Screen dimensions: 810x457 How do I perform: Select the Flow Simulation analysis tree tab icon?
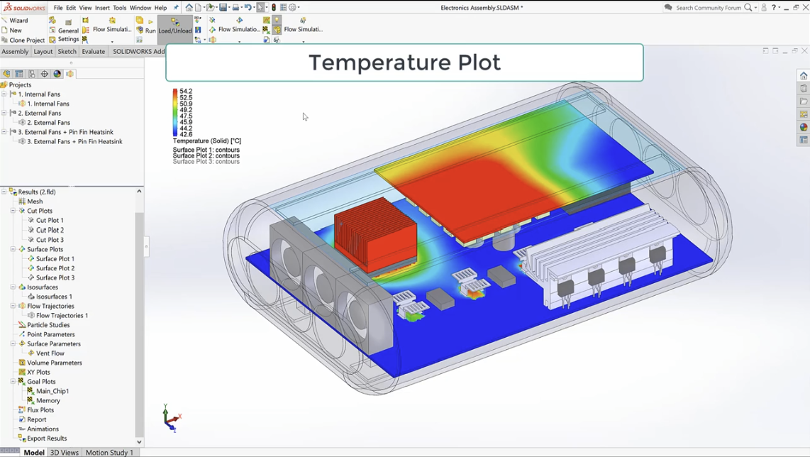[x=70, y=74]
